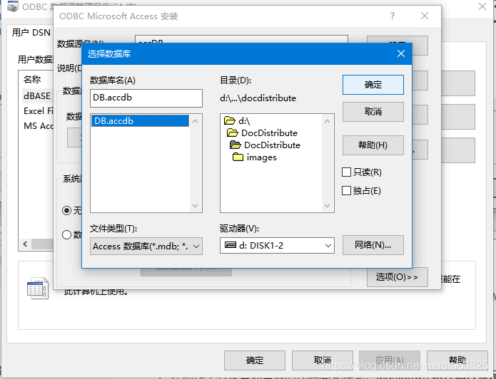Click the file list scroll up arrow

tap(195, 121)
